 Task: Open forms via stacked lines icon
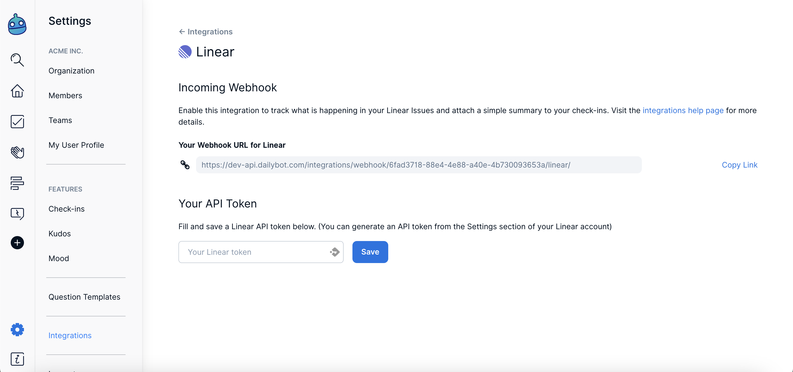(x=17, y=183)
